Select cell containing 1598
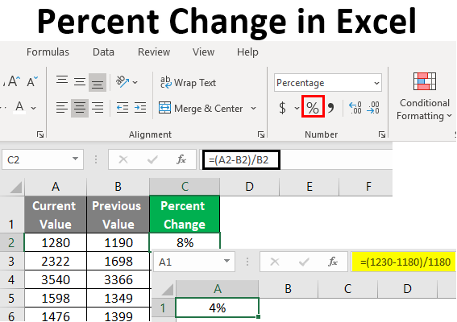Screen dimensions: 457x322 pyautogui.click(x=56, y=298)
